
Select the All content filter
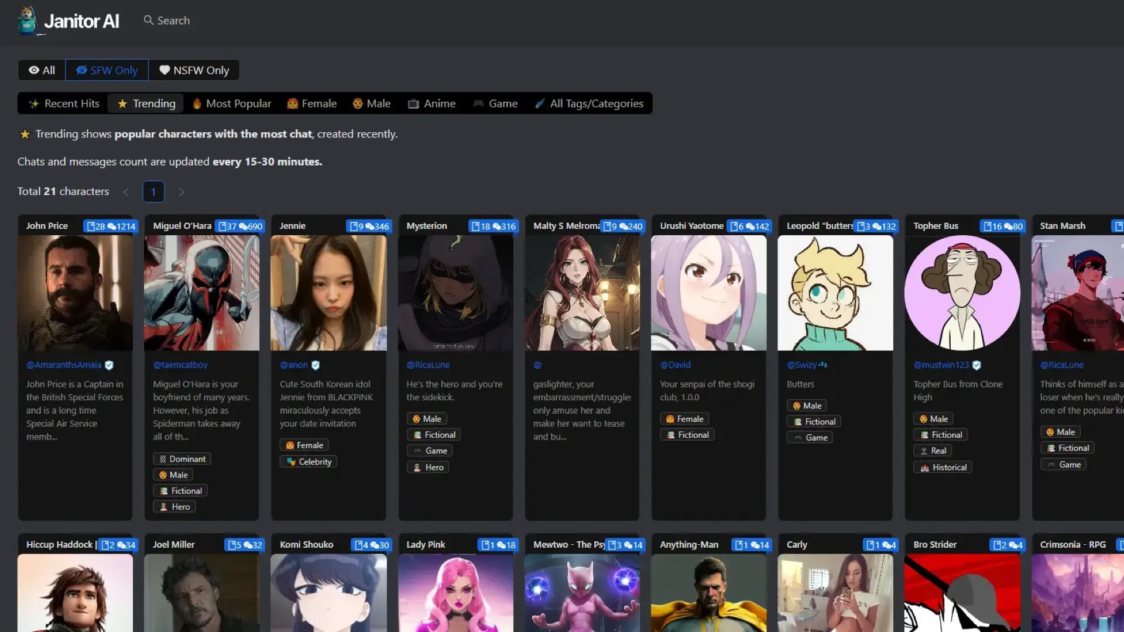(42, 70)
